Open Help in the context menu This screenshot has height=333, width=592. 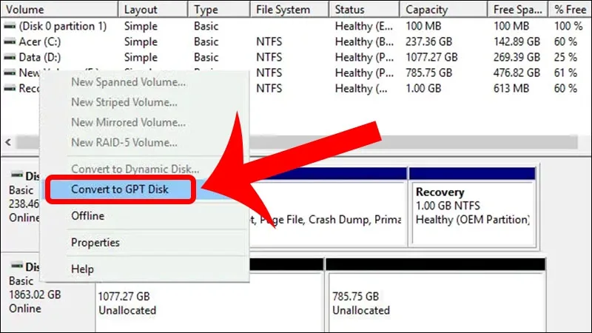(82, 269)
